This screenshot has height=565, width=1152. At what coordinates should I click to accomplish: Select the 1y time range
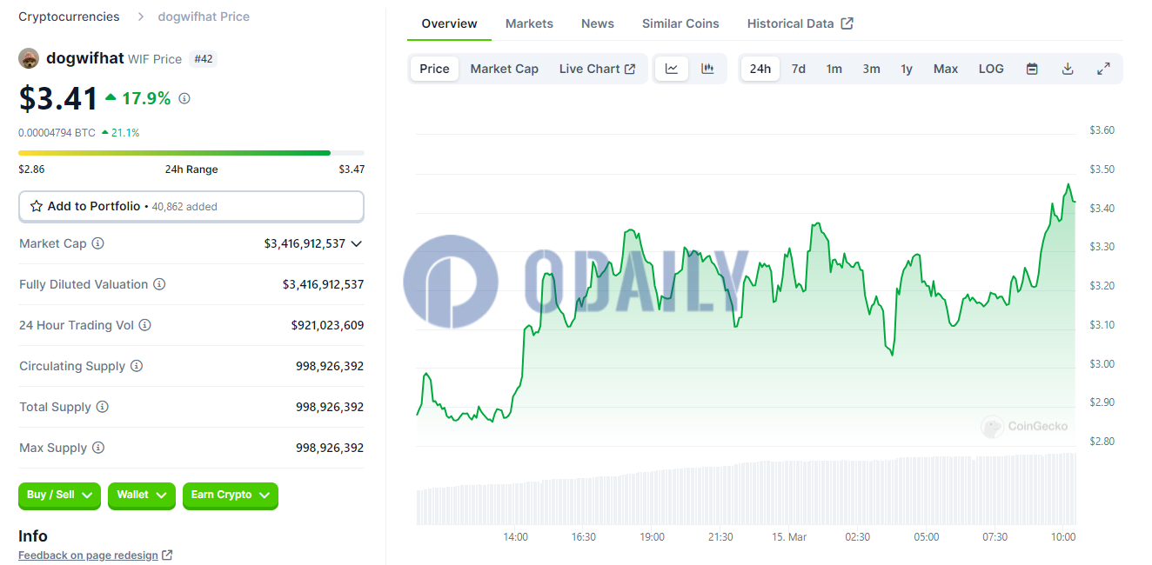coord(907,69)
